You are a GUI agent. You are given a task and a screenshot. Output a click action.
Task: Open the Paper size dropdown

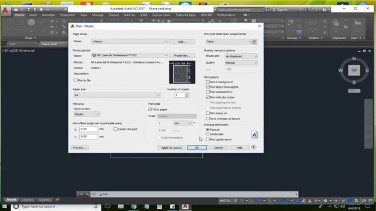117,95
